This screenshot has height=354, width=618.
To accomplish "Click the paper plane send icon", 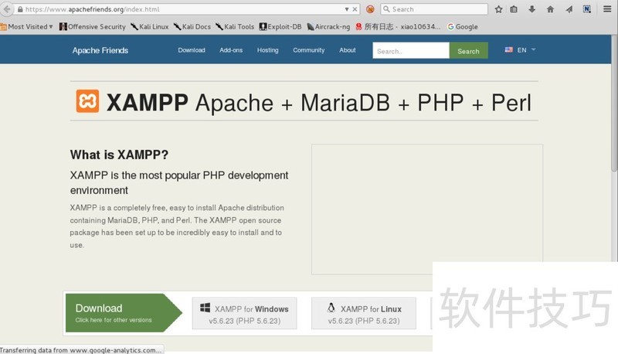I will click(569, 9).
